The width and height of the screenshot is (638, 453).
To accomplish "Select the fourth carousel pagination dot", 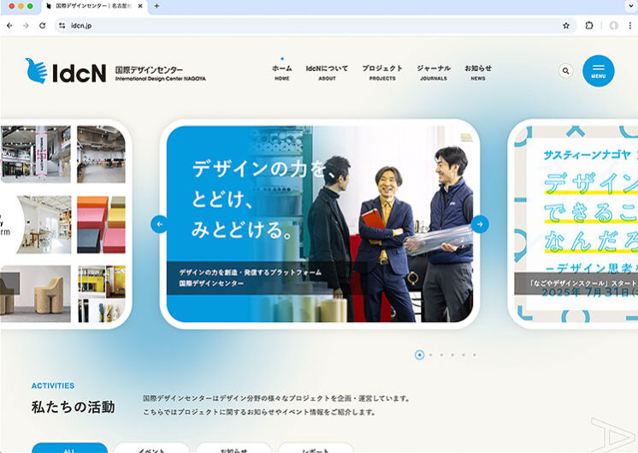I will [452, 355].
